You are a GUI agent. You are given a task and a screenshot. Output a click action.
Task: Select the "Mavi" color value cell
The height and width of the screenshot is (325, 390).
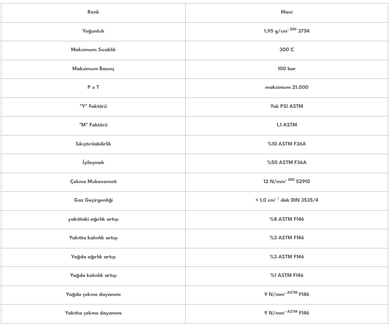click(287, 12)
